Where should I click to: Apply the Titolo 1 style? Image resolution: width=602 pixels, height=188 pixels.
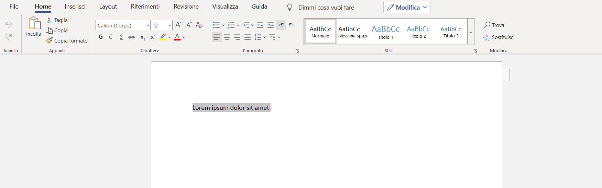tap(385, 32)
